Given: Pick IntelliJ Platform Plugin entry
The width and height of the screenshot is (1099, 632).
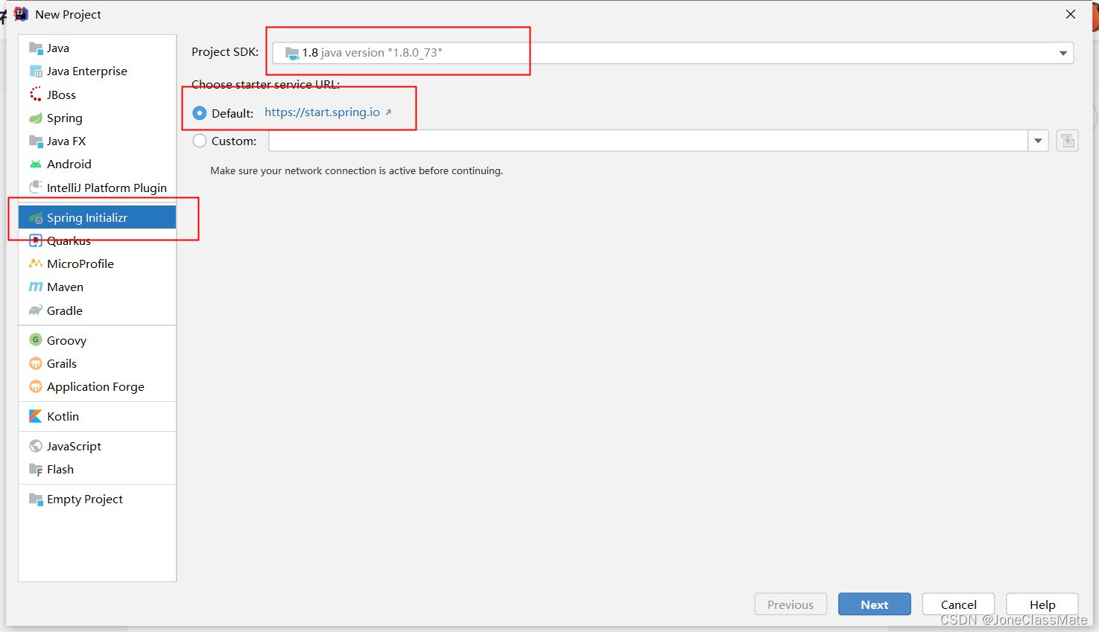Looking at the screenshot, I should coord(98,188).
